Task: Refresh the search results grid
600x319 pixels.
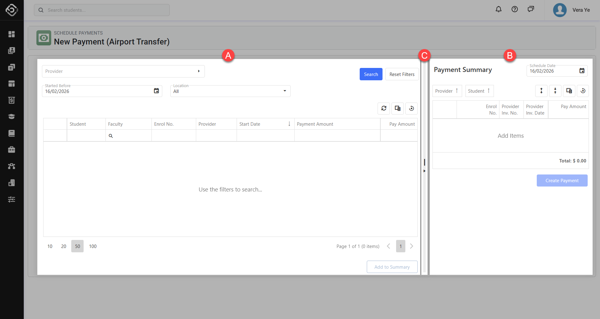Action: click(384, 108)
